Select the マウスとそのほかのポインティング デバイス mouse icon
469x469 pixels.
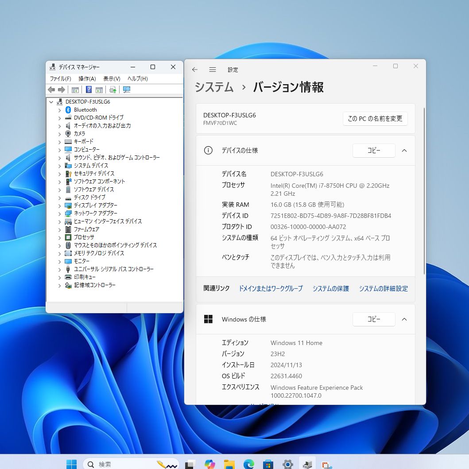pos(68,245)
